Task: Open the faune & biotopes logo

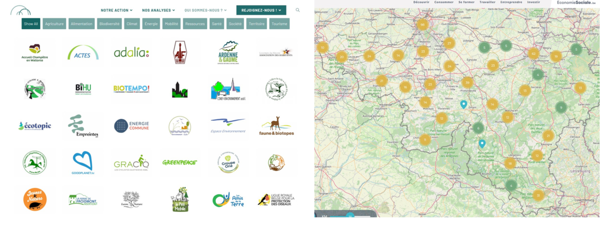Action: (x=276, y=126)
